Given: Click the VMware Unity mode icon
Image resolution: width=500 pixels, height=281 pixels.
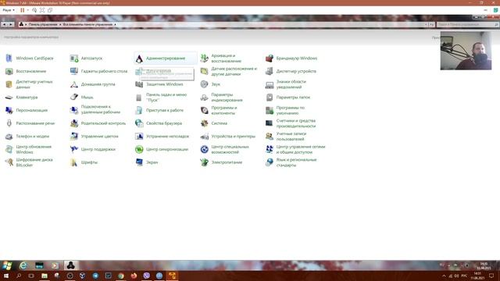Looking at the screenshot, I should [x=50, y=10].
